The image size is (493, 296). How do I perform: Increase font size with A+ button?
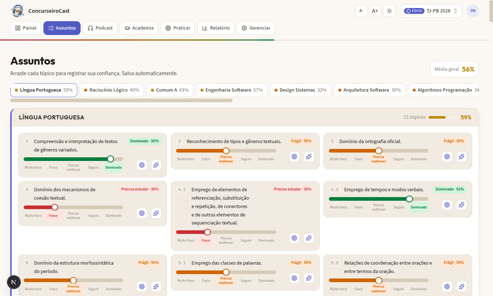(375, 11)
